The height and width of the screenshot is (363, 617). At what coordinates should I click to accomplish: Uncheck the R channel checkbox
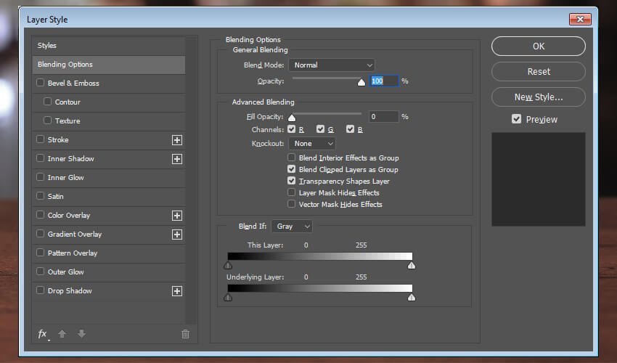point(292,129)
